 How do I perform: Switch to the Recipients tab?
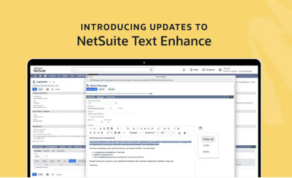click(x=91, y=97)
